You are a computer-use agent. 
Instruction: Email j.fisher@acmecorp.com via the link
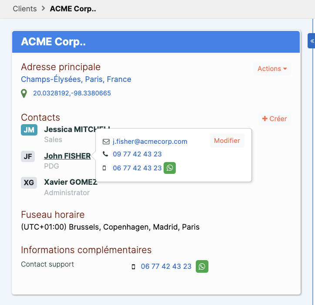pos(150,142)
